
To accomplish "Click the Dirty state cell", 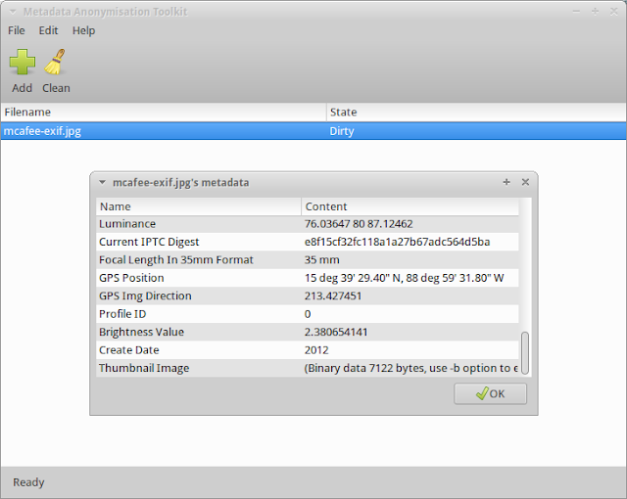I will (342, 131).
